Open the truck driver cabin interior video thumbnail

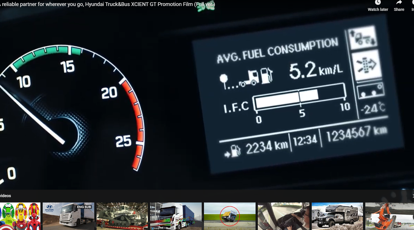284,216
